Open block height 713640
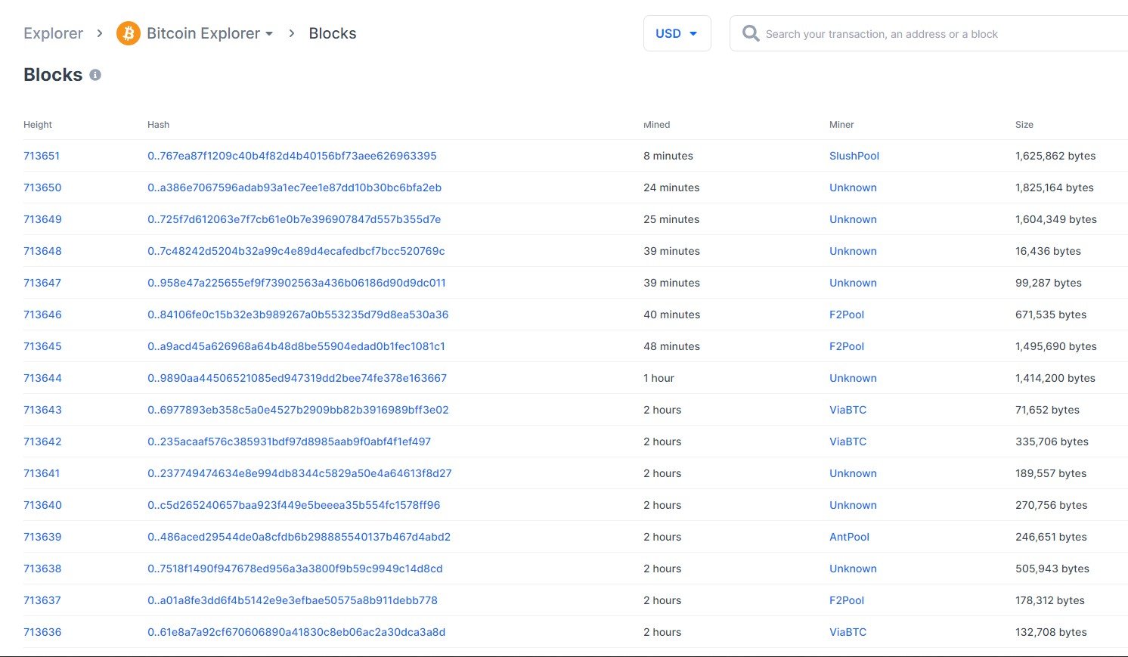The image size is (1128, 657). coord(42,505)
